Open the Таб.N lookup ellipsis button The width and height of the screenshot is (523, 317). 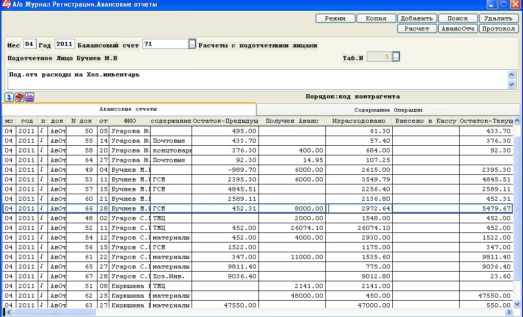tap(396, 57)
